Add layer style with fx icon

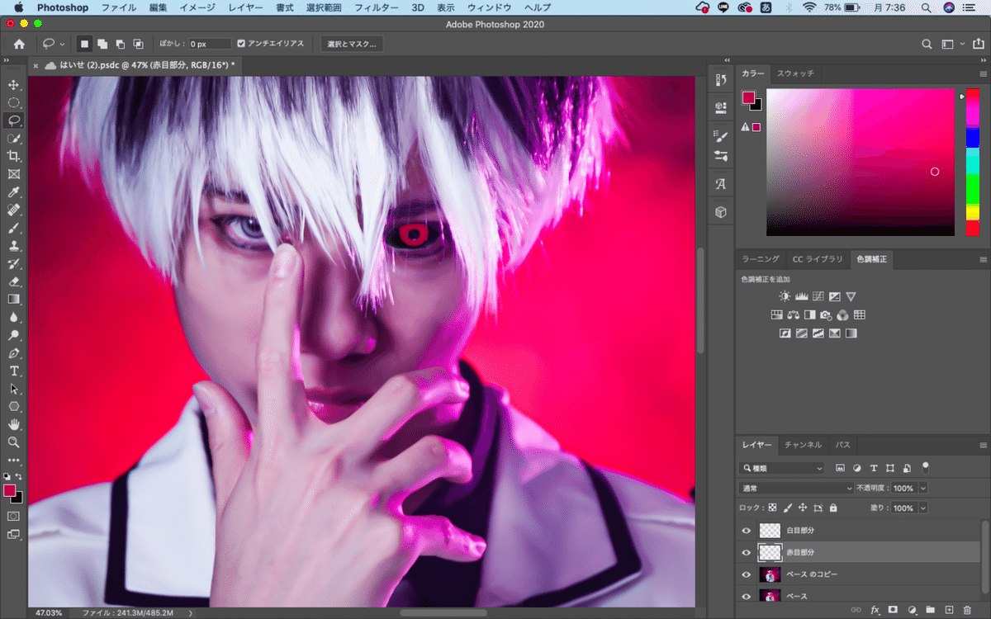tap(875, 610)
